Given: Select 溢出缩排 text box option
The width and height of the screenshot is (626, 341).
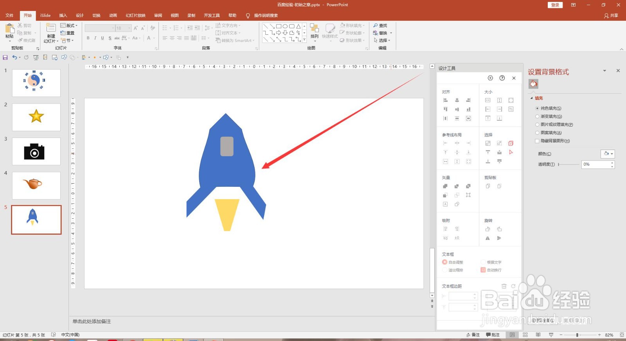Looking at the screenshot, I should (444, 270).
